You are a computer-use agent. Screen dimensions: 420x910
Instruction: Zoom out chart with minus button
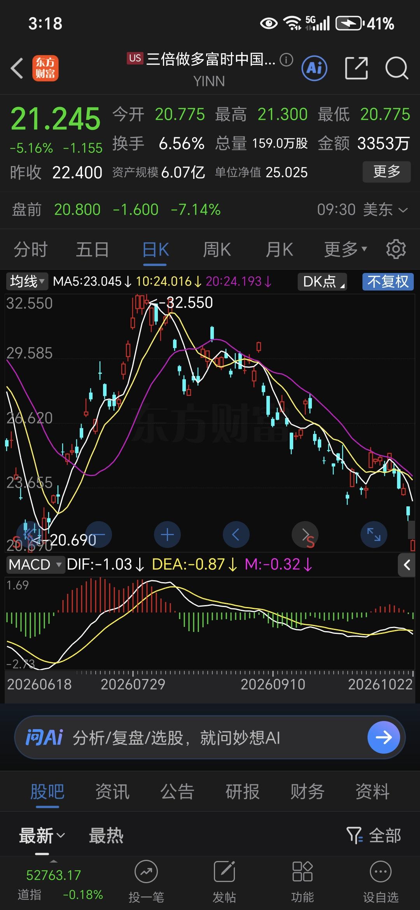click(x=98, y=534)
